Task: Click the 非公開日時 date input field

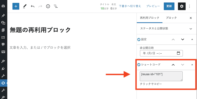Action: (x=161, y=53)
